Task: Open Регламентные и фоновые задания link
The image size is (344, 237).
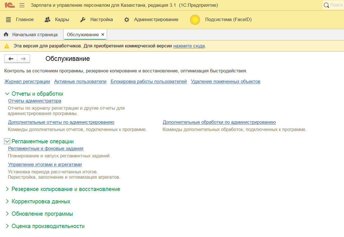Action: 46,149
